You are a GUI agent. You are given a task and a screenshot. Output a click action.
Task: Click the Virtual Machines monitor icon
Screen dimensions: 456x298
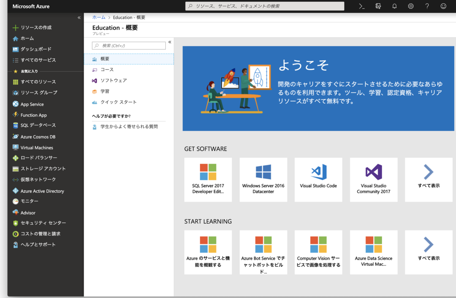[x=16, y=147]
